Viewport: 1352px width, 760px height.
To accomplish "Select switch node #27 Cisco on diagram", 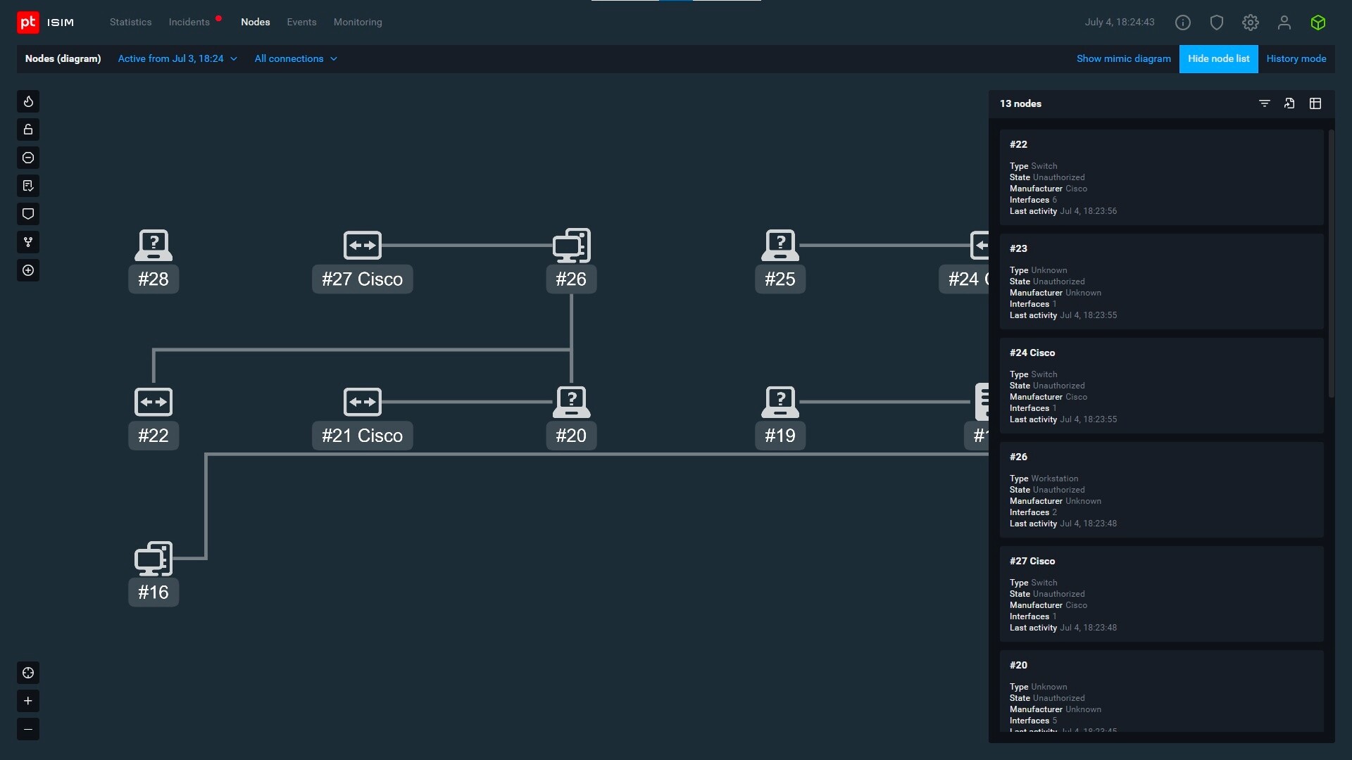I will click(x=363, y=260).
